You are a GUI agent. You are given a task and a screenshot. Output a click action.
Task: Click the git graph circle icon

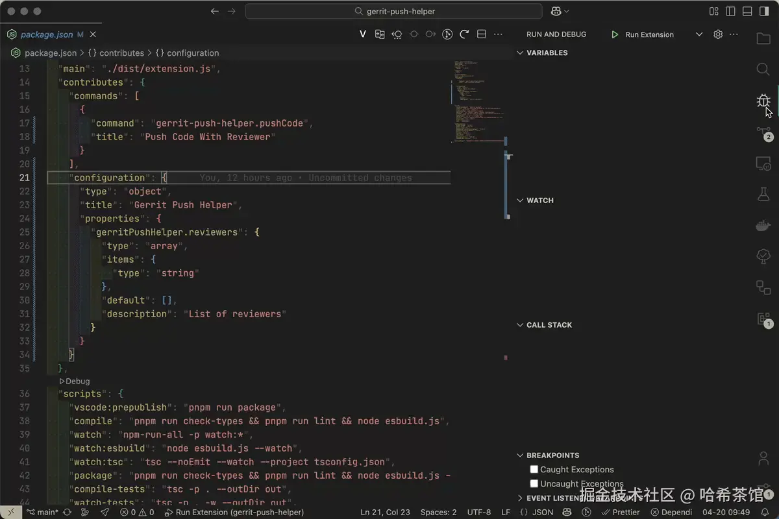(447, 34)
